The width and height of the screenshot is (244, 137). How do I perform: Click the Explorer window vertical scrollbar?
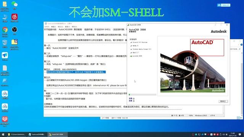[242, 84]
